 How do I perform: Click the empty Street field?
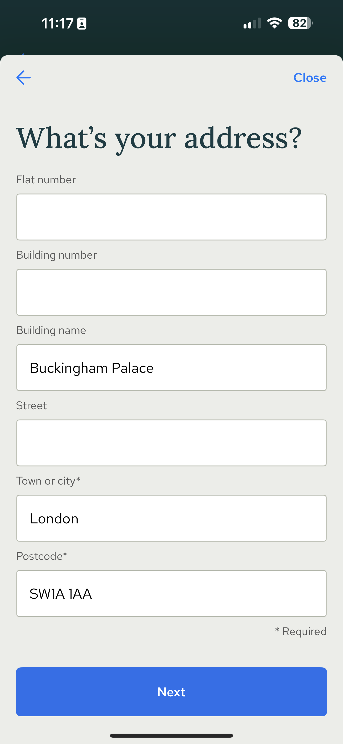pyautogui.click(x=171, y=443)
